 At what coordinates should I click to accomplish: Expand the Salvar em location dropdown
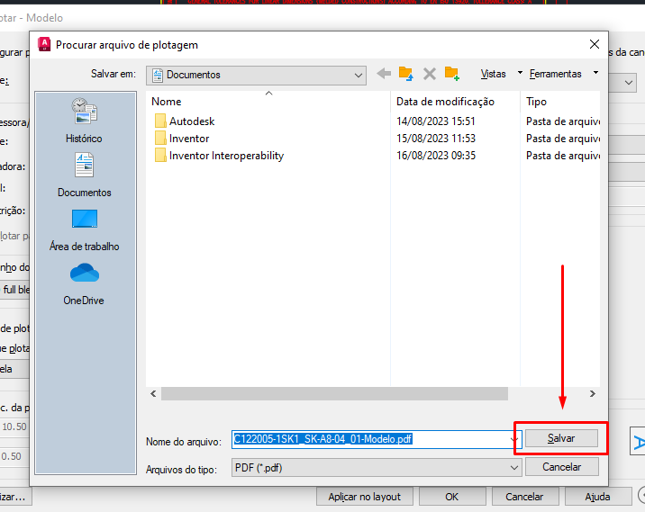(x=359, y=75)
